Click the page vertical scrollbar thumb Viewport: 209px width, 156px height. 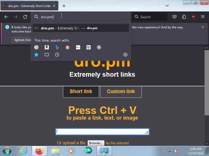tap(207, 83)
